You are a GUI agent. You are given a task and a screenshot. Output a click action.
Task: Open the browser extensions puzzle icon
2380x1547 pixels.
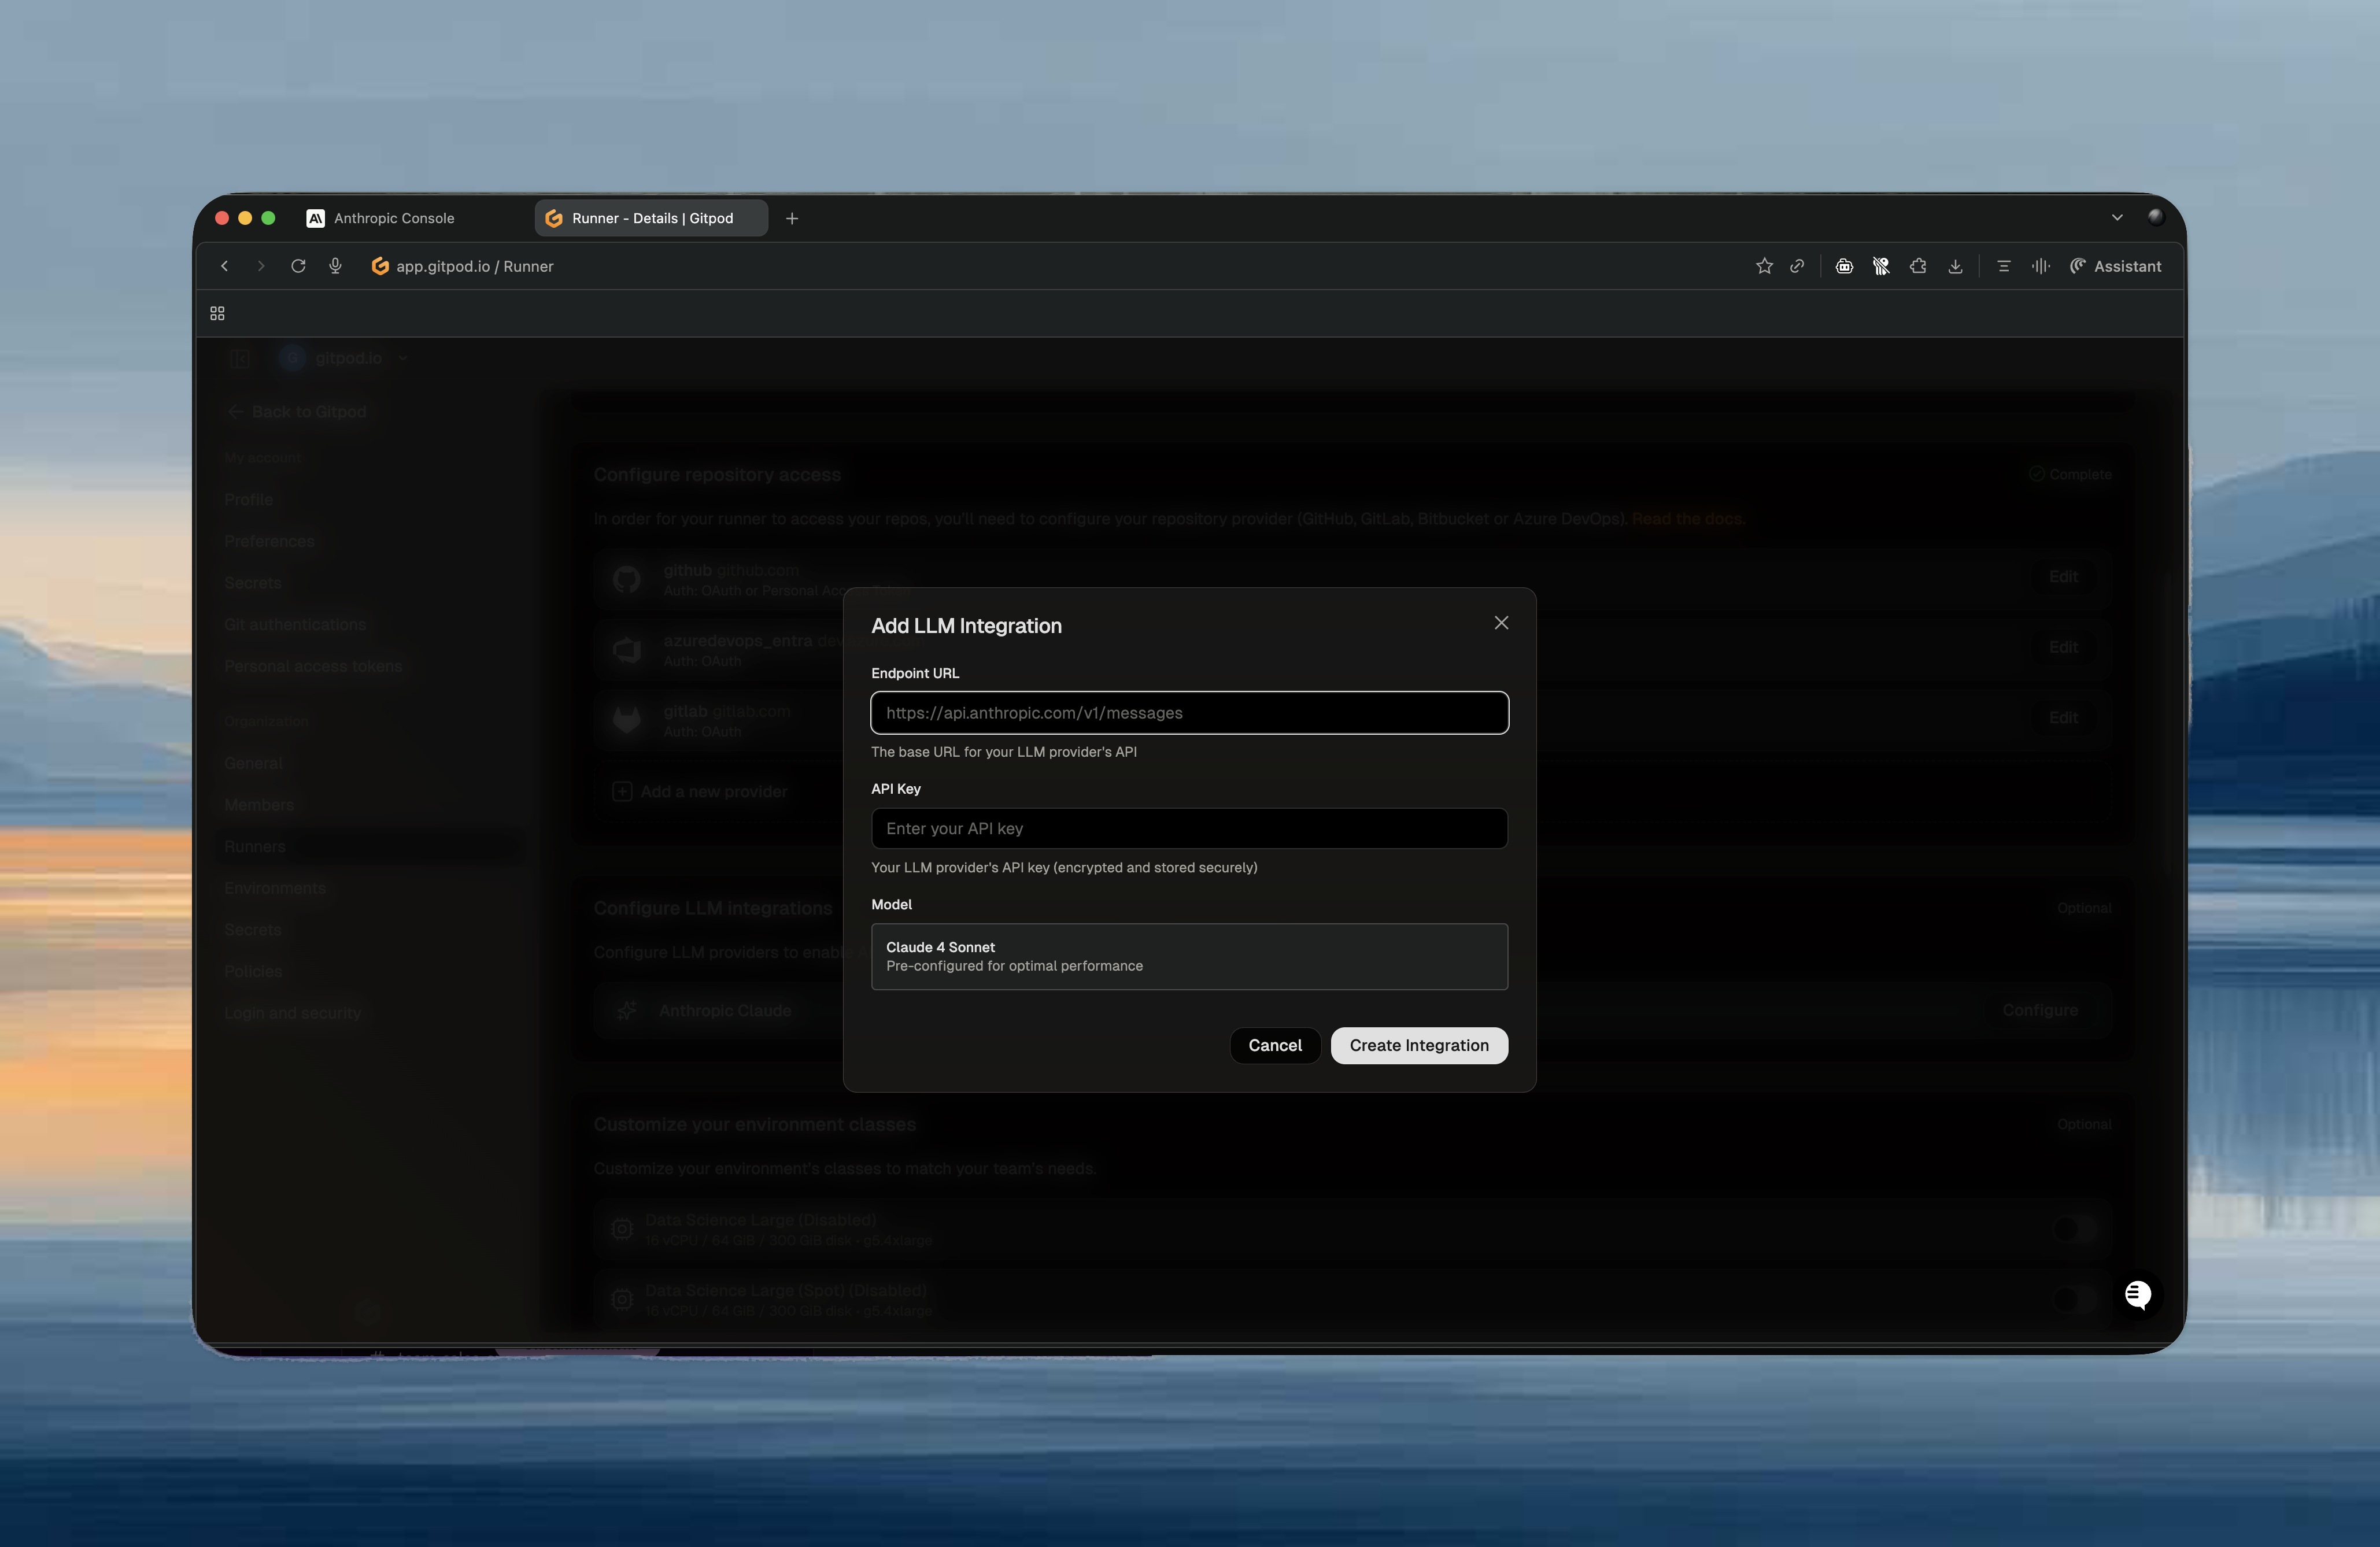[x=1918, y=266]
